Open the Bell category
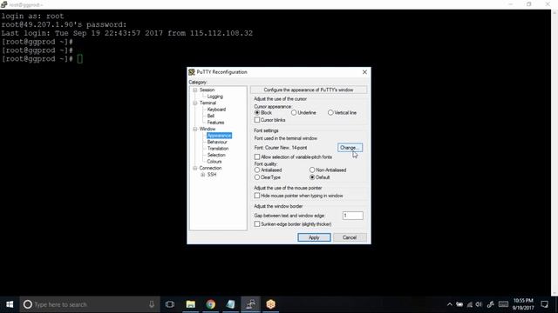The height and width of the screenshot is (313, 558). click(x=211, y=116)
